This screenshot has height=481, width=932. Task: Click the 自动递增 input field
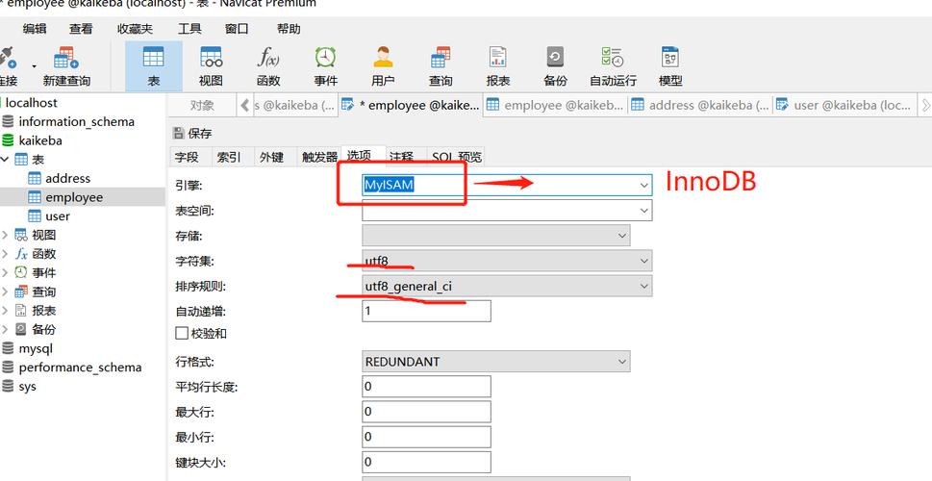[426, 311]
